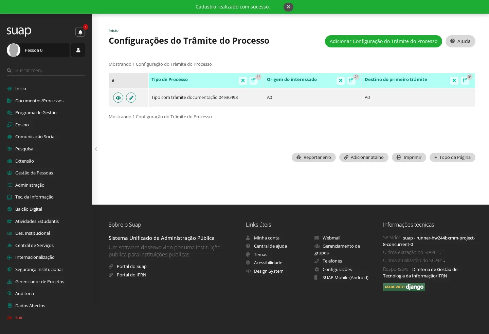Image resolution: width=489 pixels, height=334 pixels.
Task: Remove sorting on Destino do primeiro trâmite
Action: [454, 80]
